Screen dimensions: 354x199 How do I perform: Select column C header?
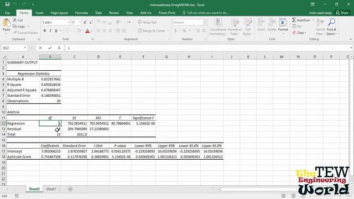click(74, 57)
